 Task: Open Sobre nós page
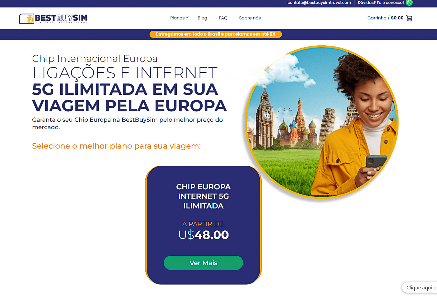point(250,18)
